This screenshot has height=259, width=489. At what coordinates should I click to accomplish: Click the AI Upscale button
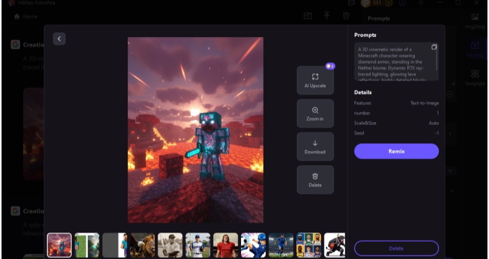(315, 80)
